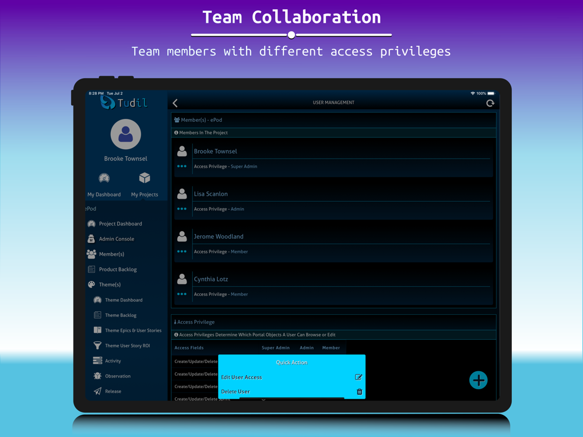
Task: Click the Theme Backlog list icon
Action: tap(97, 315)
